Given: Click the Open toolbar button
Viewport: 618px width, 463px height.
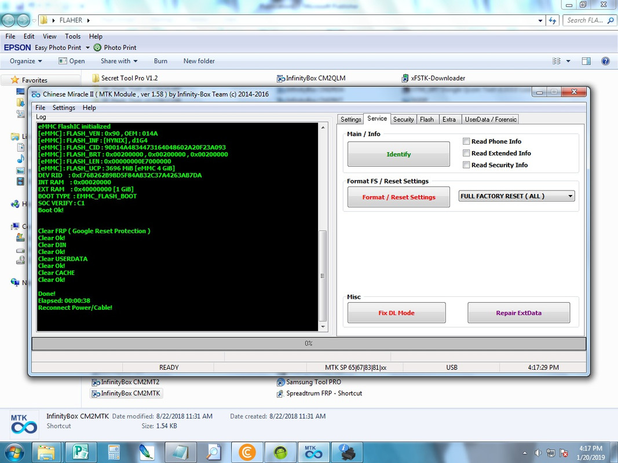Looking at the screenshot, I should pos(72,61).
